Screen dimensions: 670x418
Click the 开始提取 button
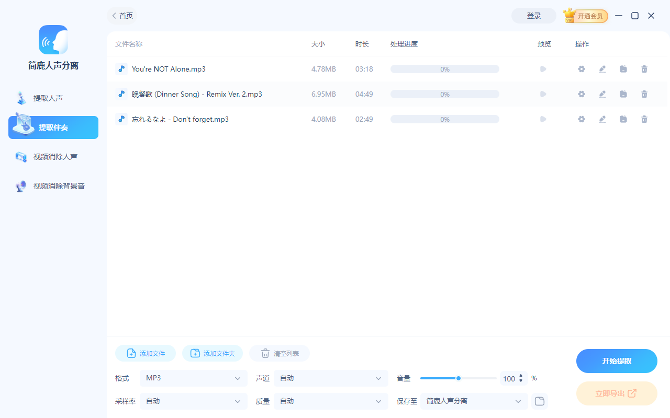tap(617, 361)
